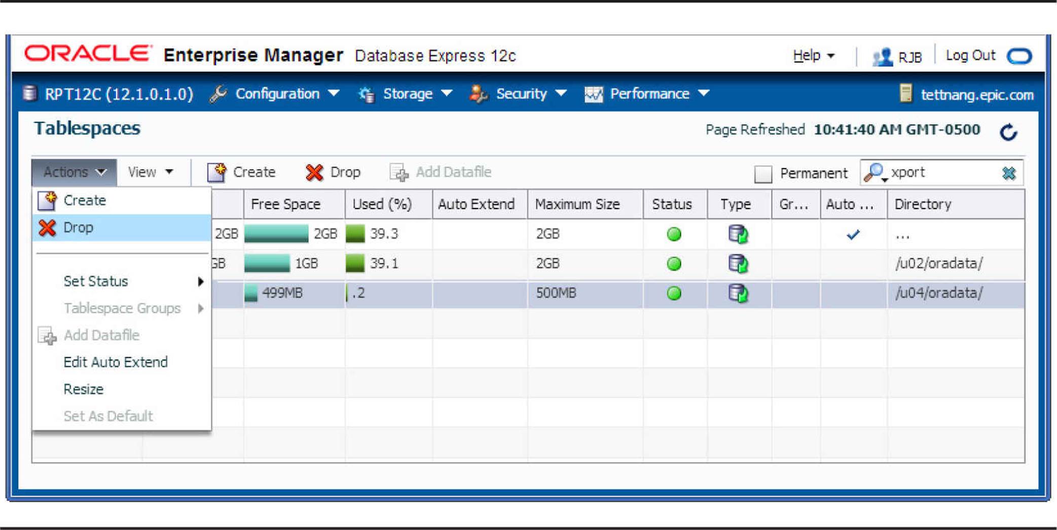Click the toolbar Add Datafile label

(x=453, y=172)
